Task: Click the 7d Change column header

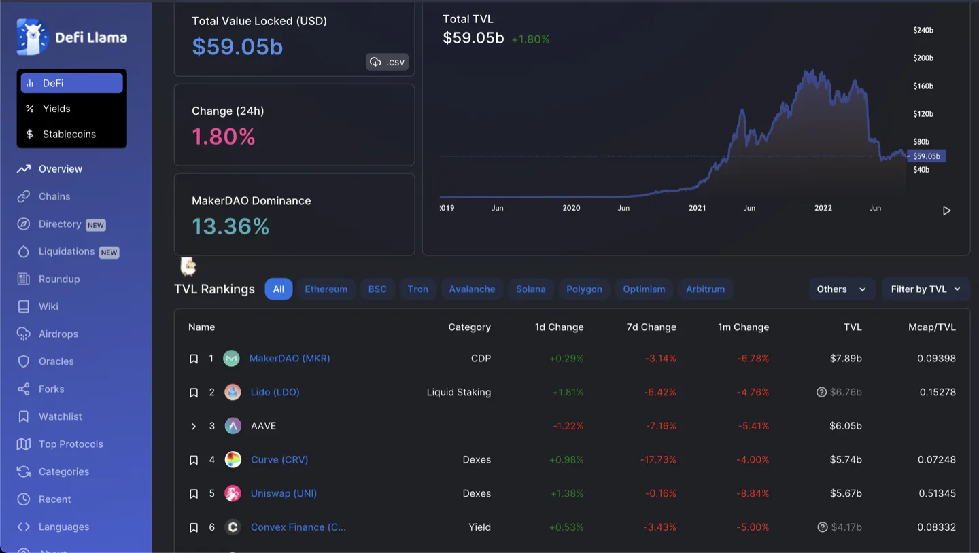Action: (x=651, y=327)
